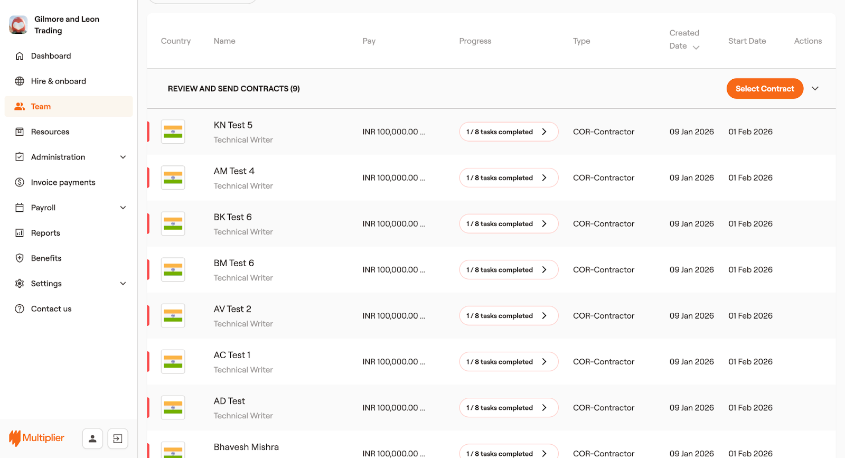Collapse the Review and Send Contracts section

815,89
